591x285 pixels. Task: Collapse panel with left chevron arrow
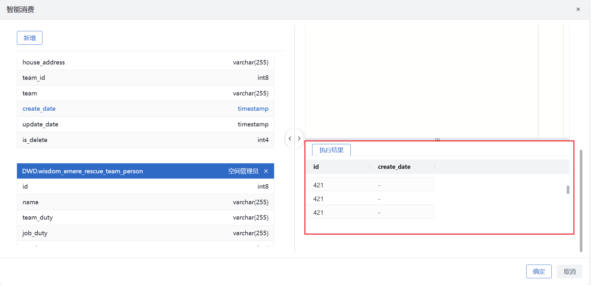coord(290,139)
